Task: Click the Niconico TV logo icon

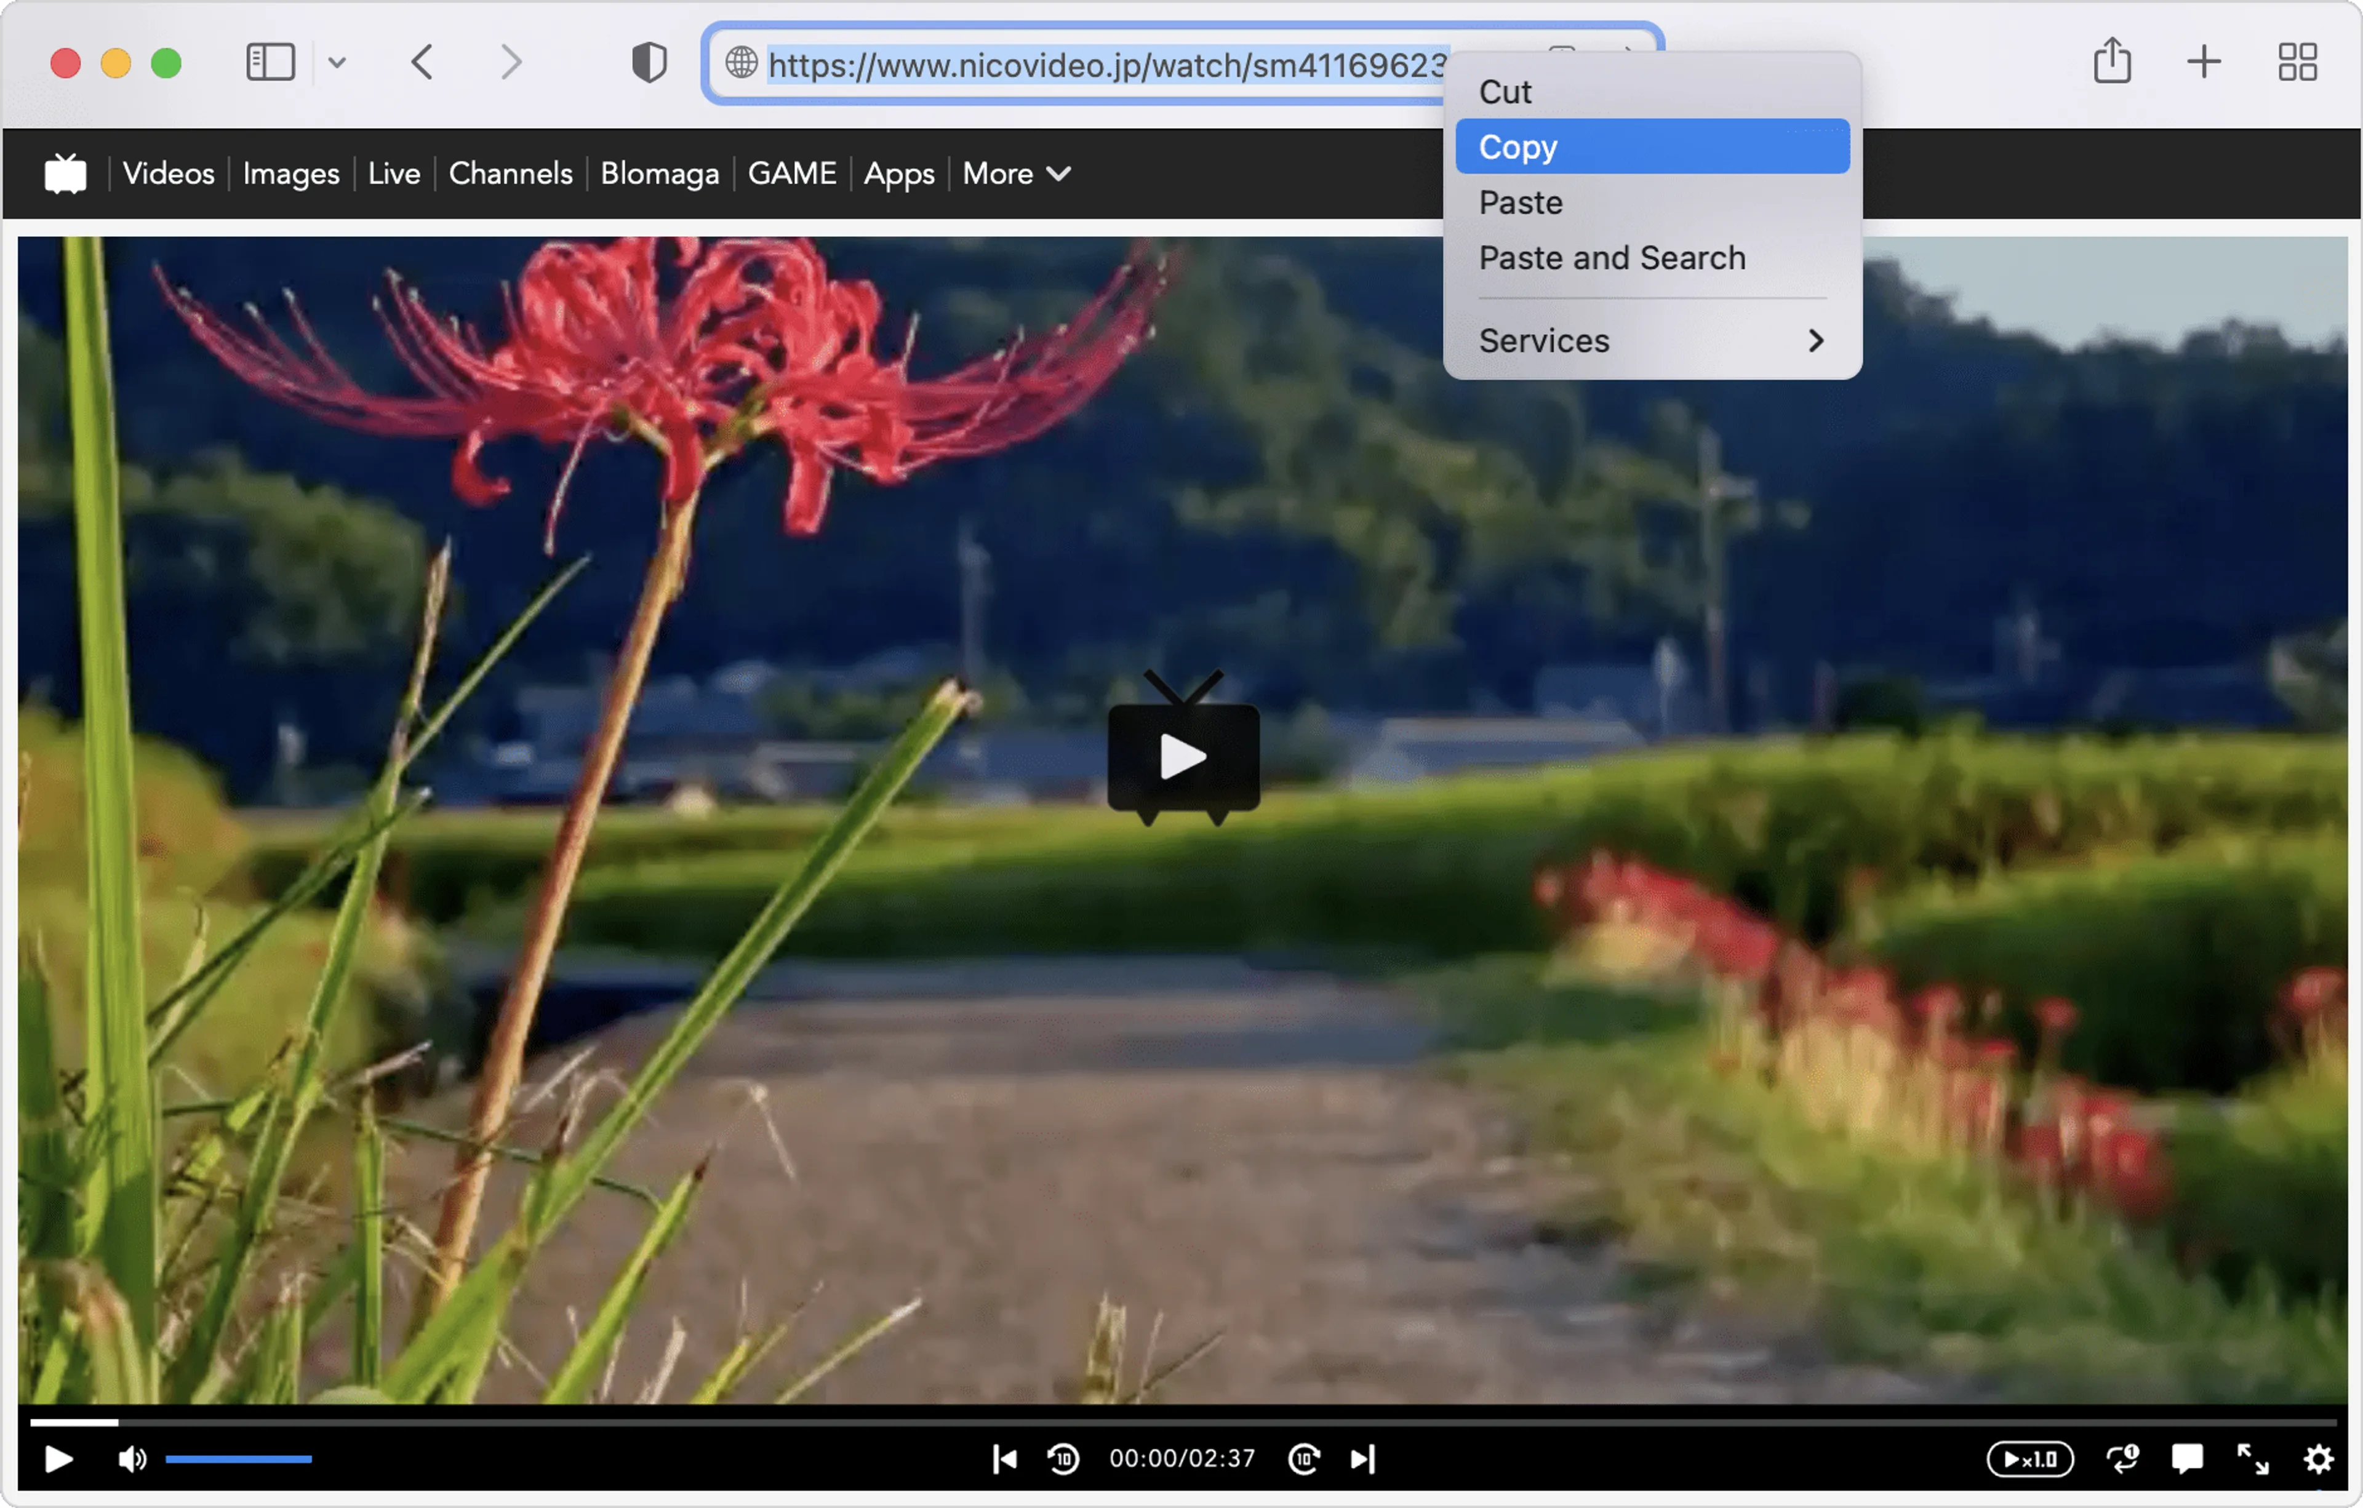Action: pos(66,174)
